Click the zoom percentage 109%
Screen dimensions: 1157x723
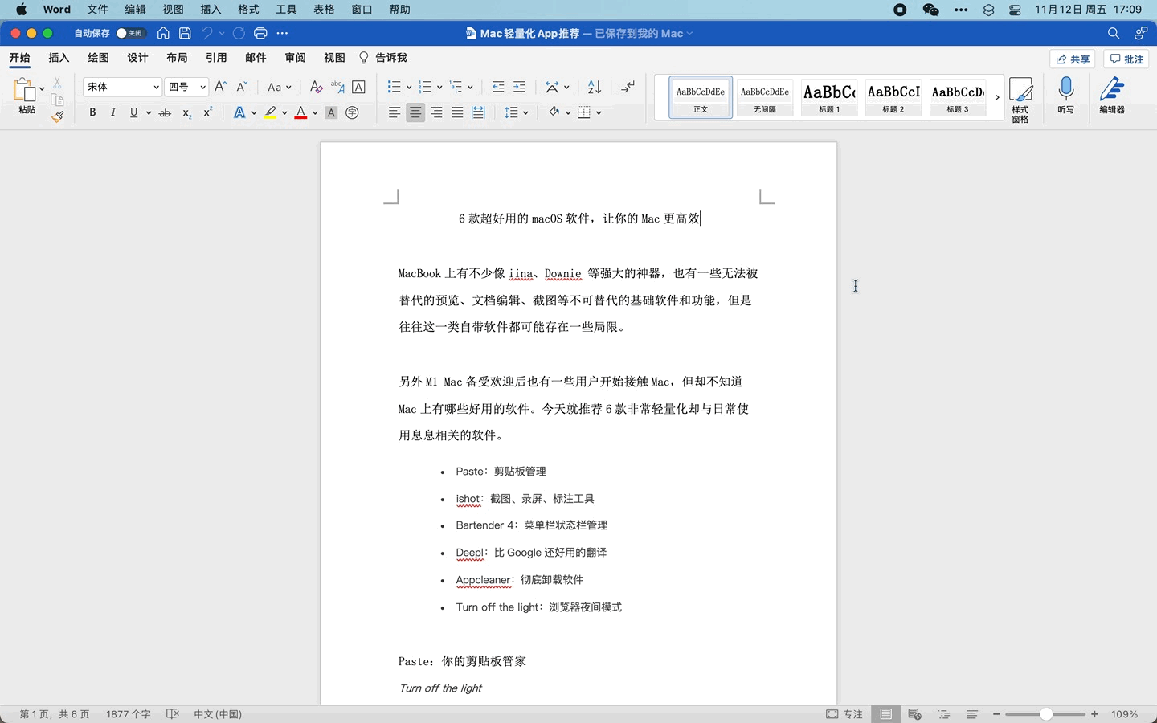click(1124, 714)
